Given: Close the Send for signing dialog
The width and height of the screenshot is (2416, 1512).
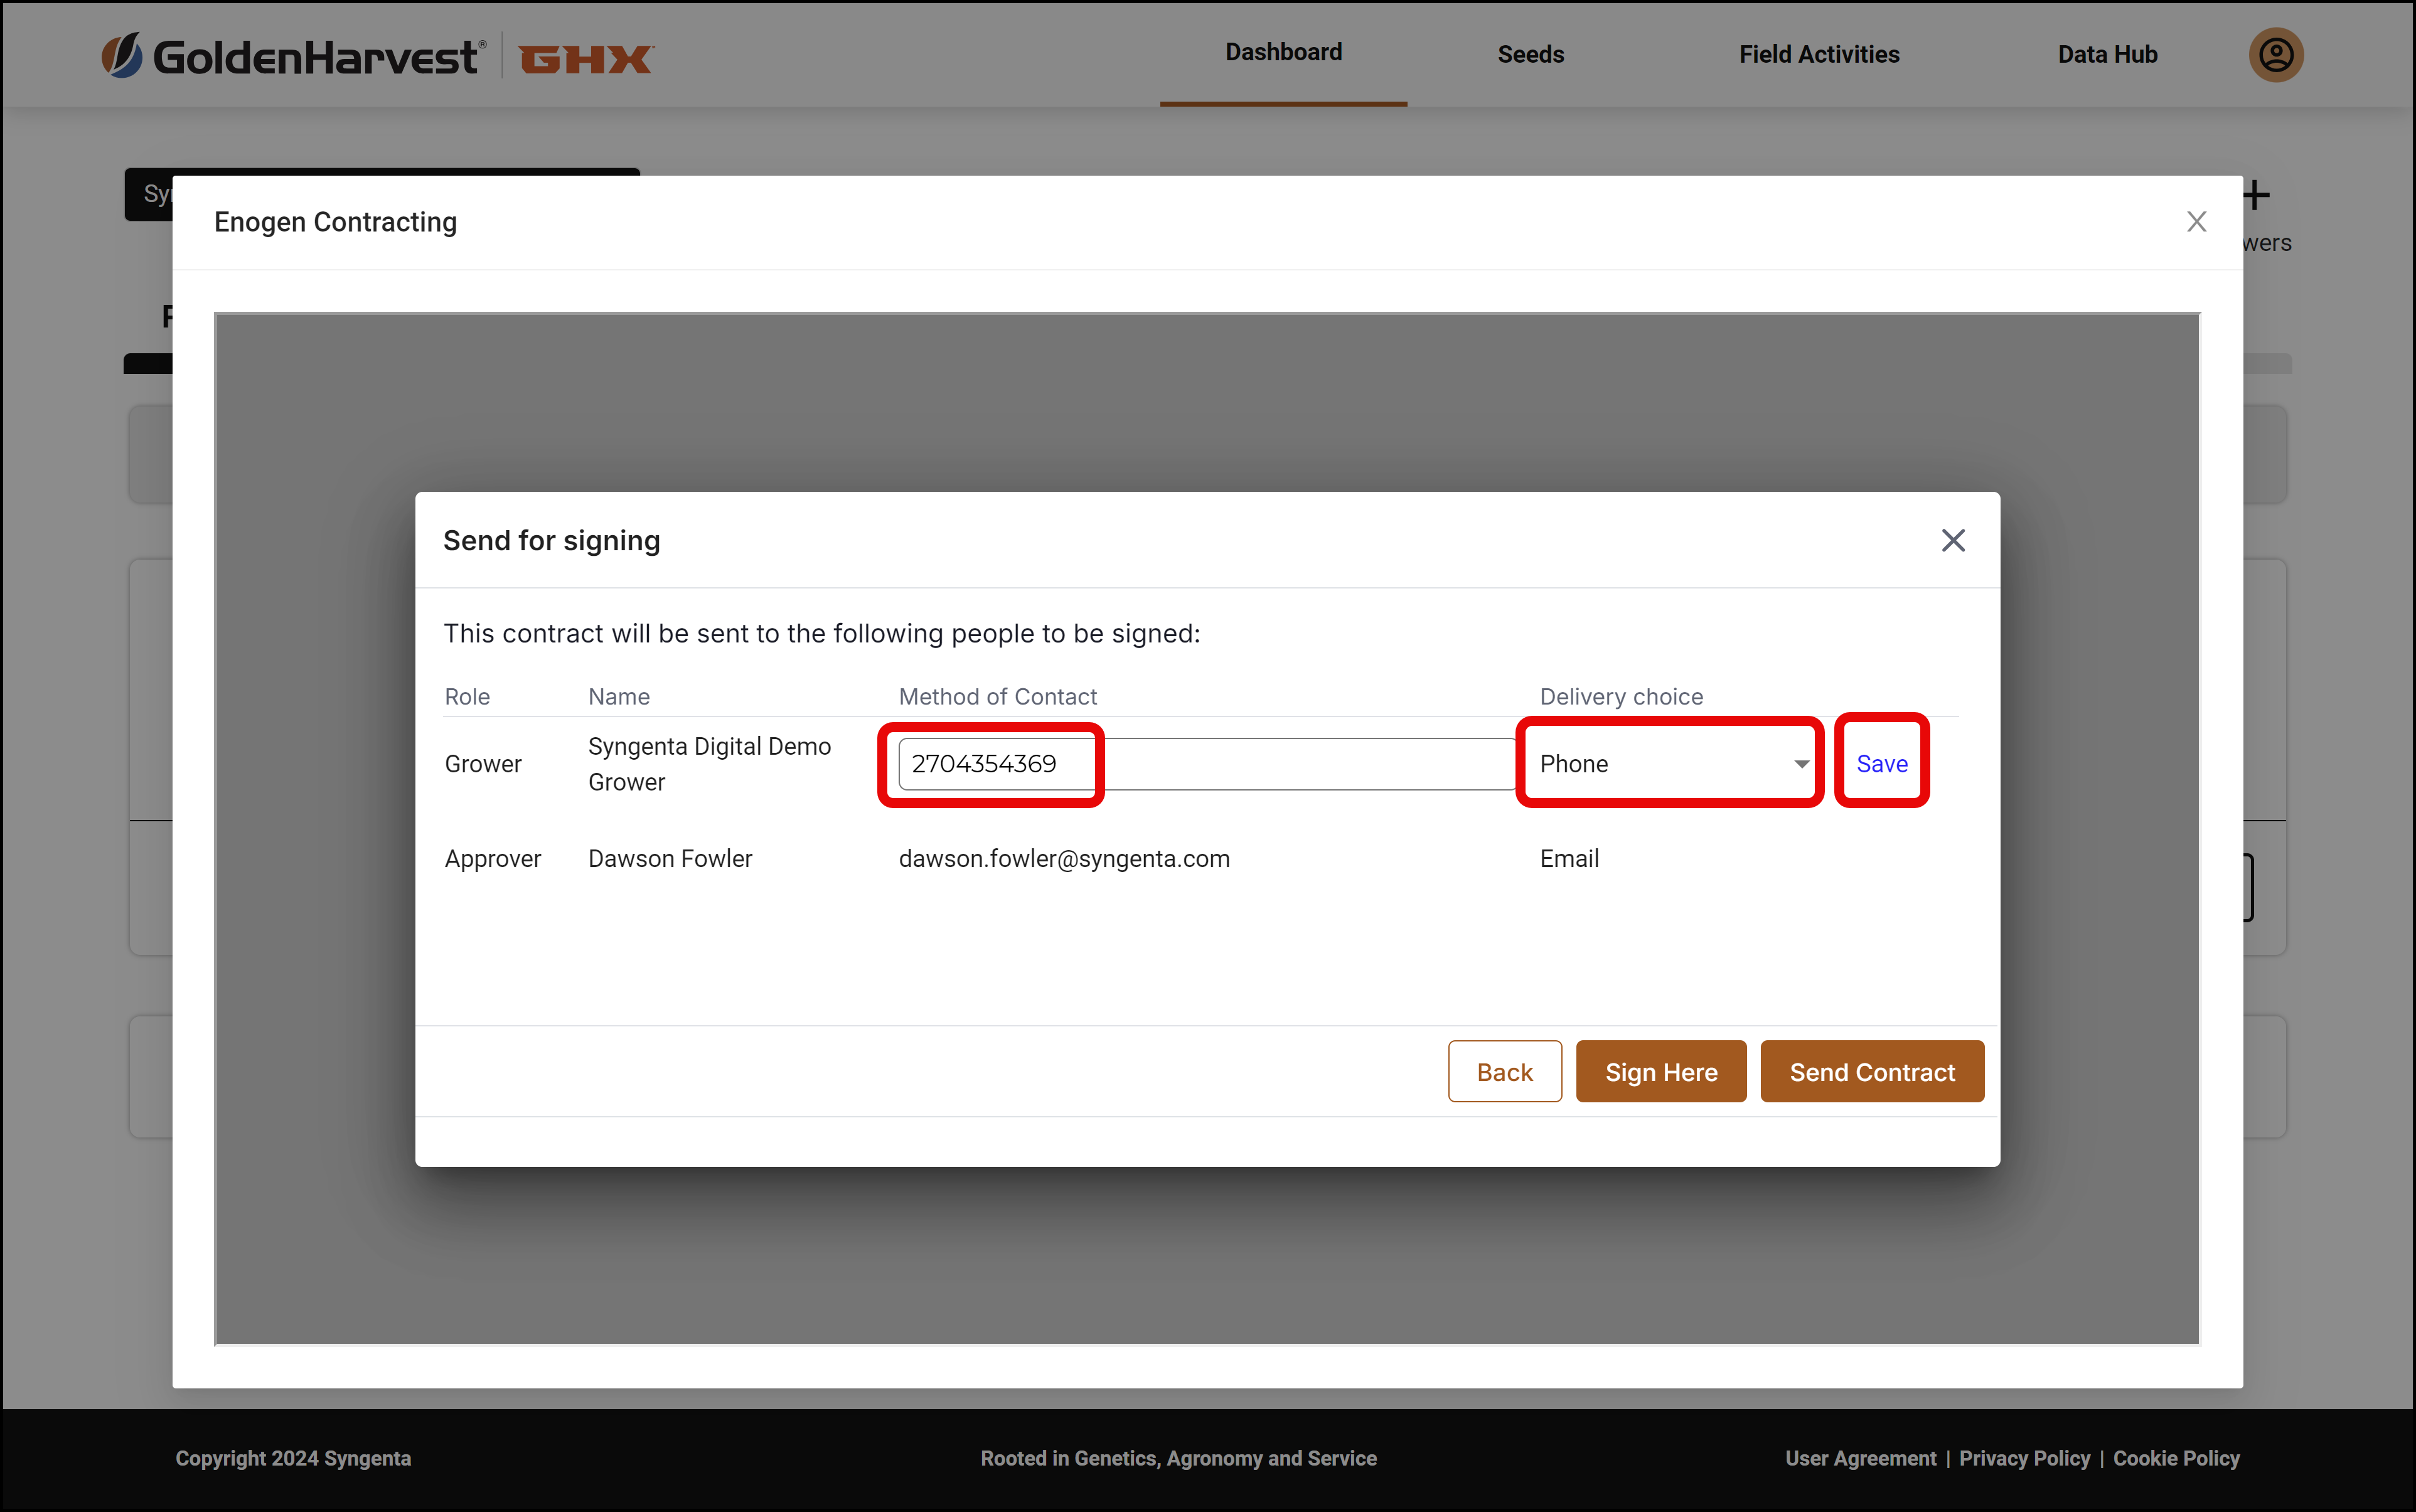Looking at the screenshot, I should tap(1953, 540).
